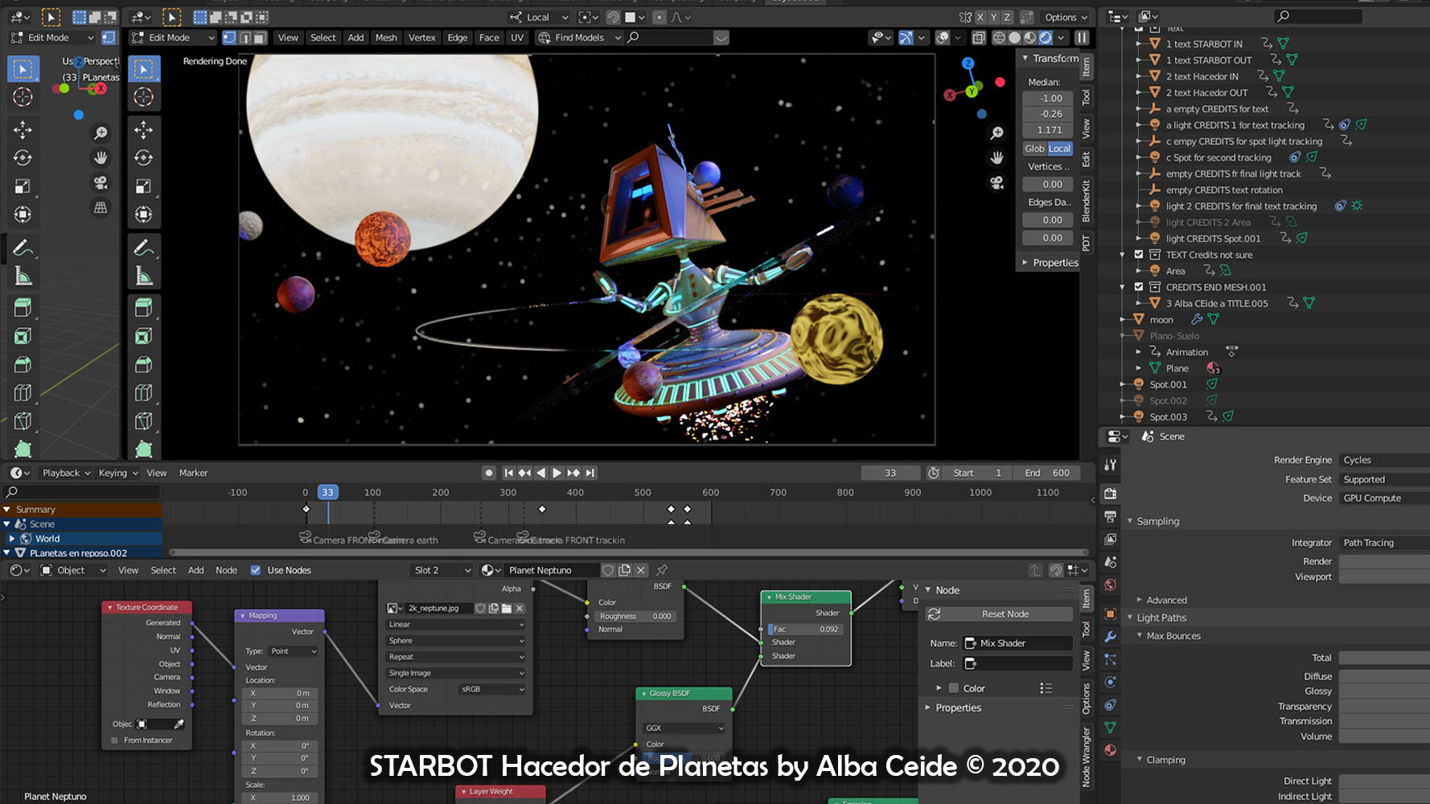Select the Rotate tool in main viewport toolbar

click(x=144, y=158)
